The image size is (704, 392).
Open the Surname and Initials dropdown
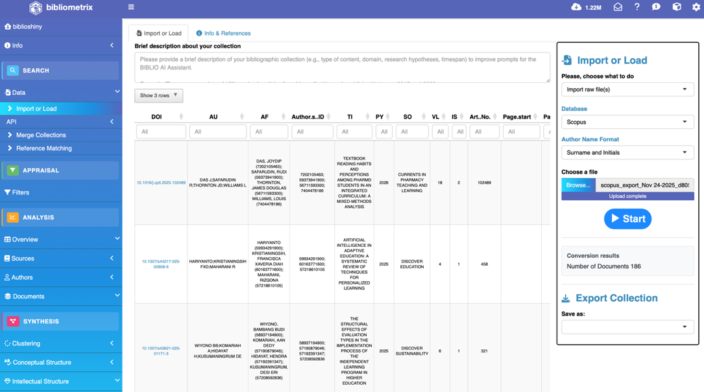click(x=627, y=152)
